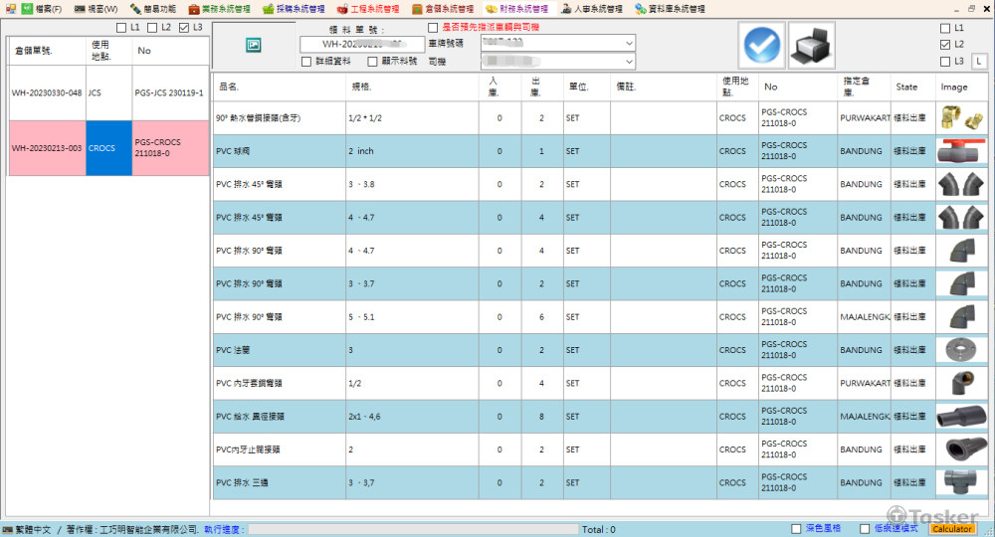The width and height of the screenshot is (995, 537).
Task: Open the 財務系統管理 menu
Action: pos(516,9)
